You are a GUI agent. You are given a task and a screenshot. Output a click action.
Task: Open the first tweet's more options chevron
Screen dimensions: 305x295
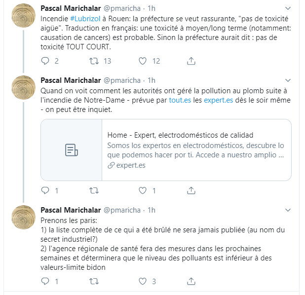point(288,9)
